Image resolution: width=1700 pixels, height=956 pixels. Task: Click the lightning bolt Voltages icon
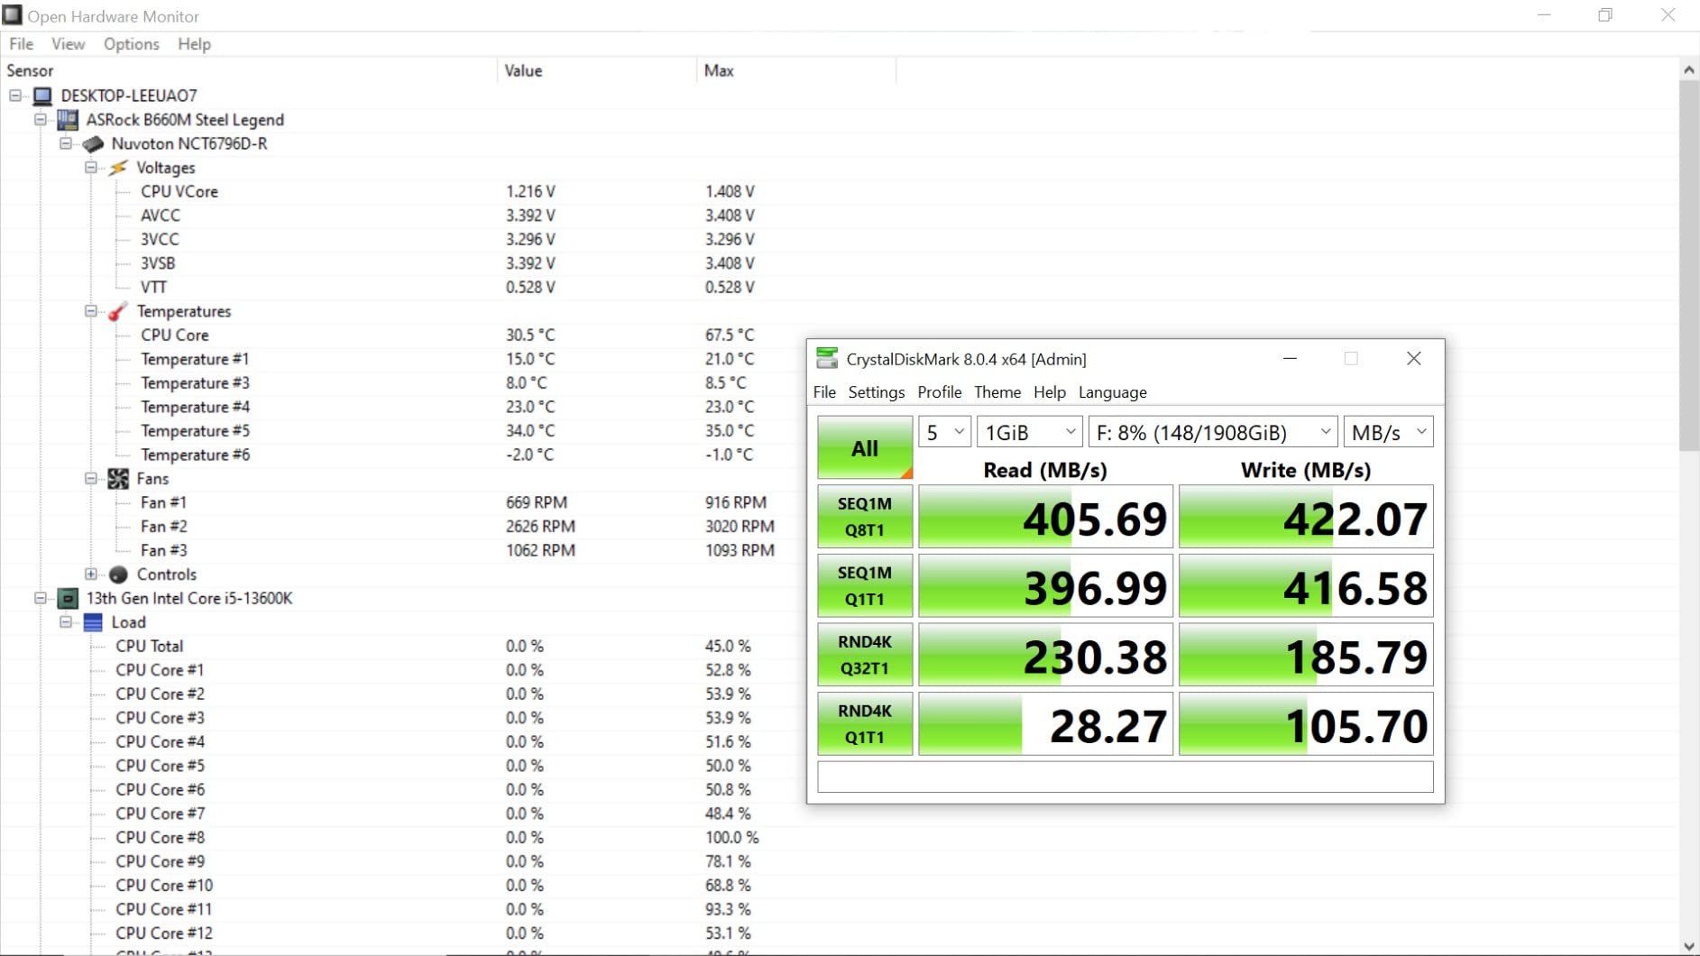(x=118, y=168)
